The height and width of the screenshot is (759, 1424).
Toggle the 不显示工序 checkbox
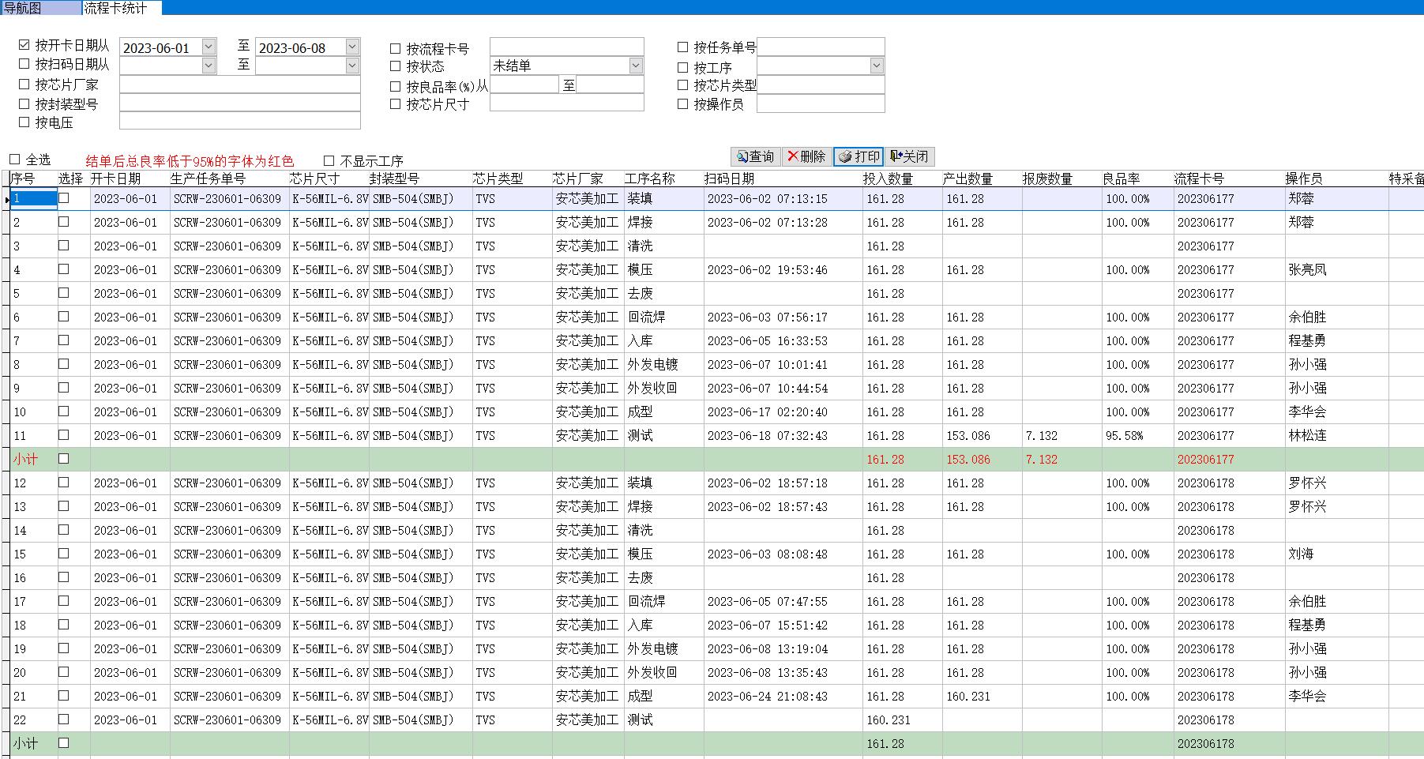point(329,161)
